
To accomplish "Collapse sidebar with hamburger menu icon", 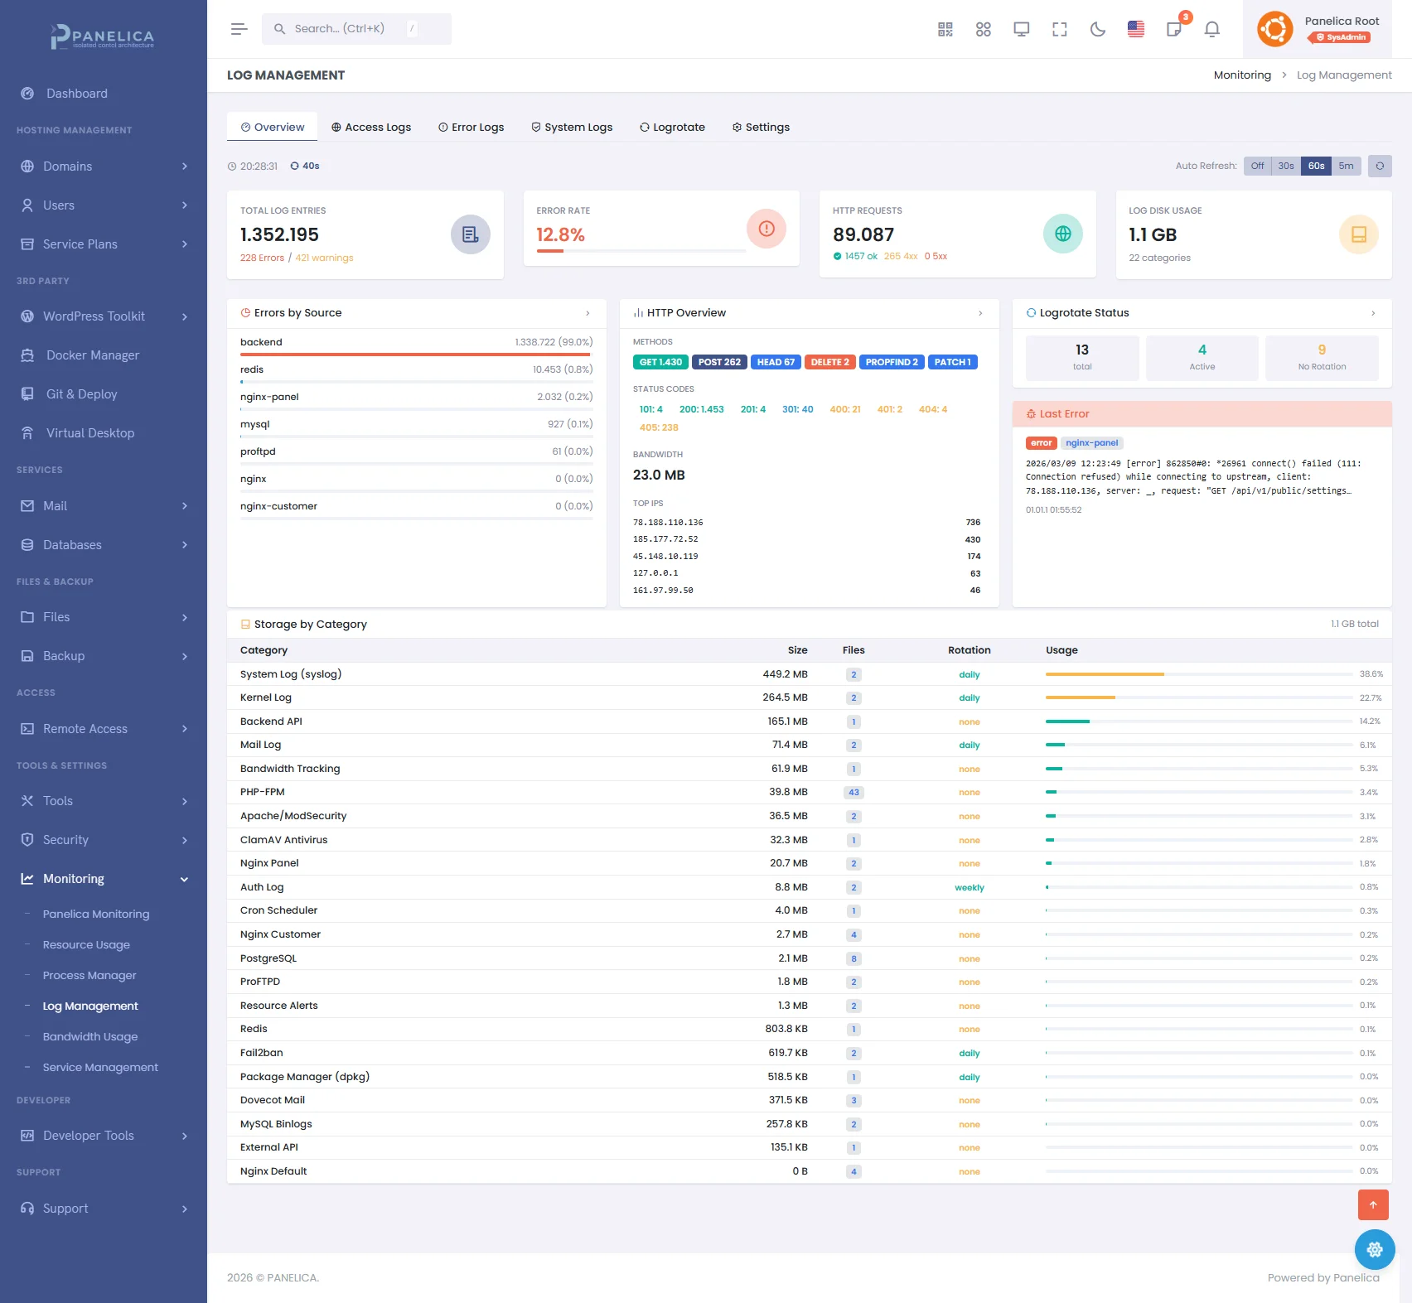I will [239, 29].
